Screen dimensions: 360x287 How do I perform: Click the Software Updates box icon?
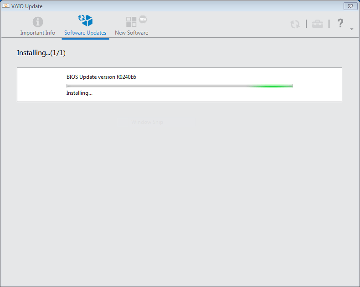pyautogui.click(x=85, y=20)
